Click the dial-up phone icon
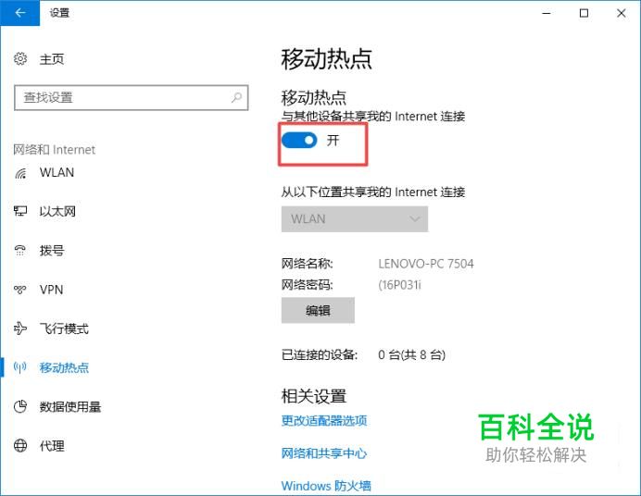 coord(20,250)
